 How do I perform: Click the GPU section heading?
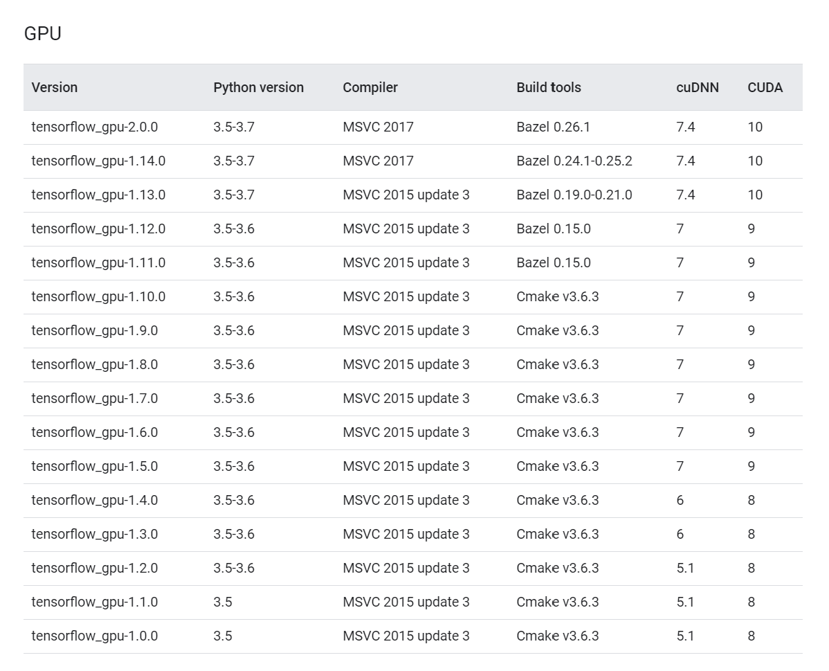point(43,33)
